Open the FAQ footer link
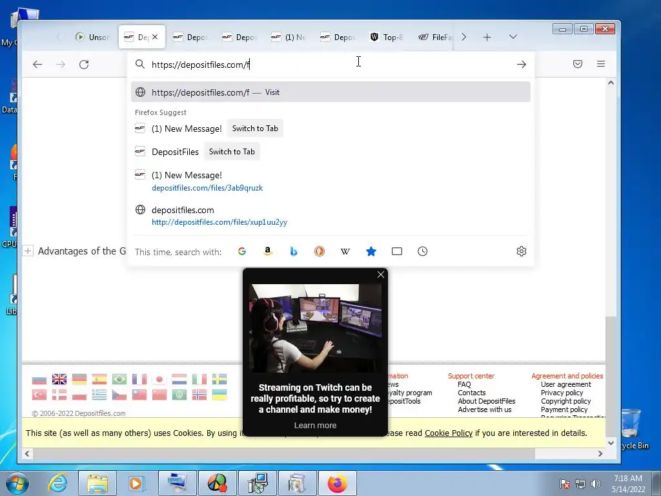Viewport: 661px width, 496px height. (x=464, y=384)
